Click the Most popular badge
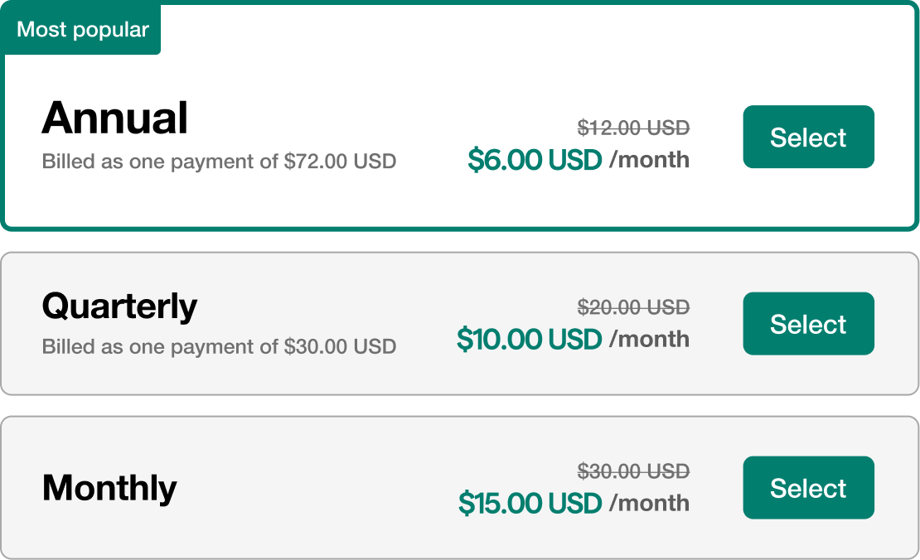 [80, 28]
